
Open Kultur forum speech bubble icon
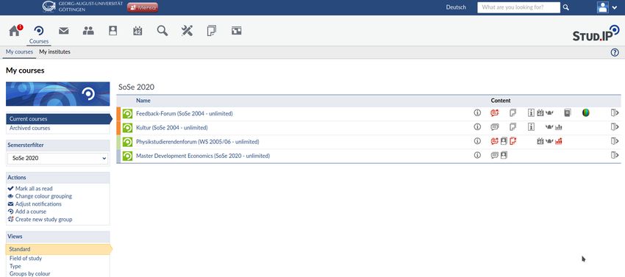(x=495, y=127)
